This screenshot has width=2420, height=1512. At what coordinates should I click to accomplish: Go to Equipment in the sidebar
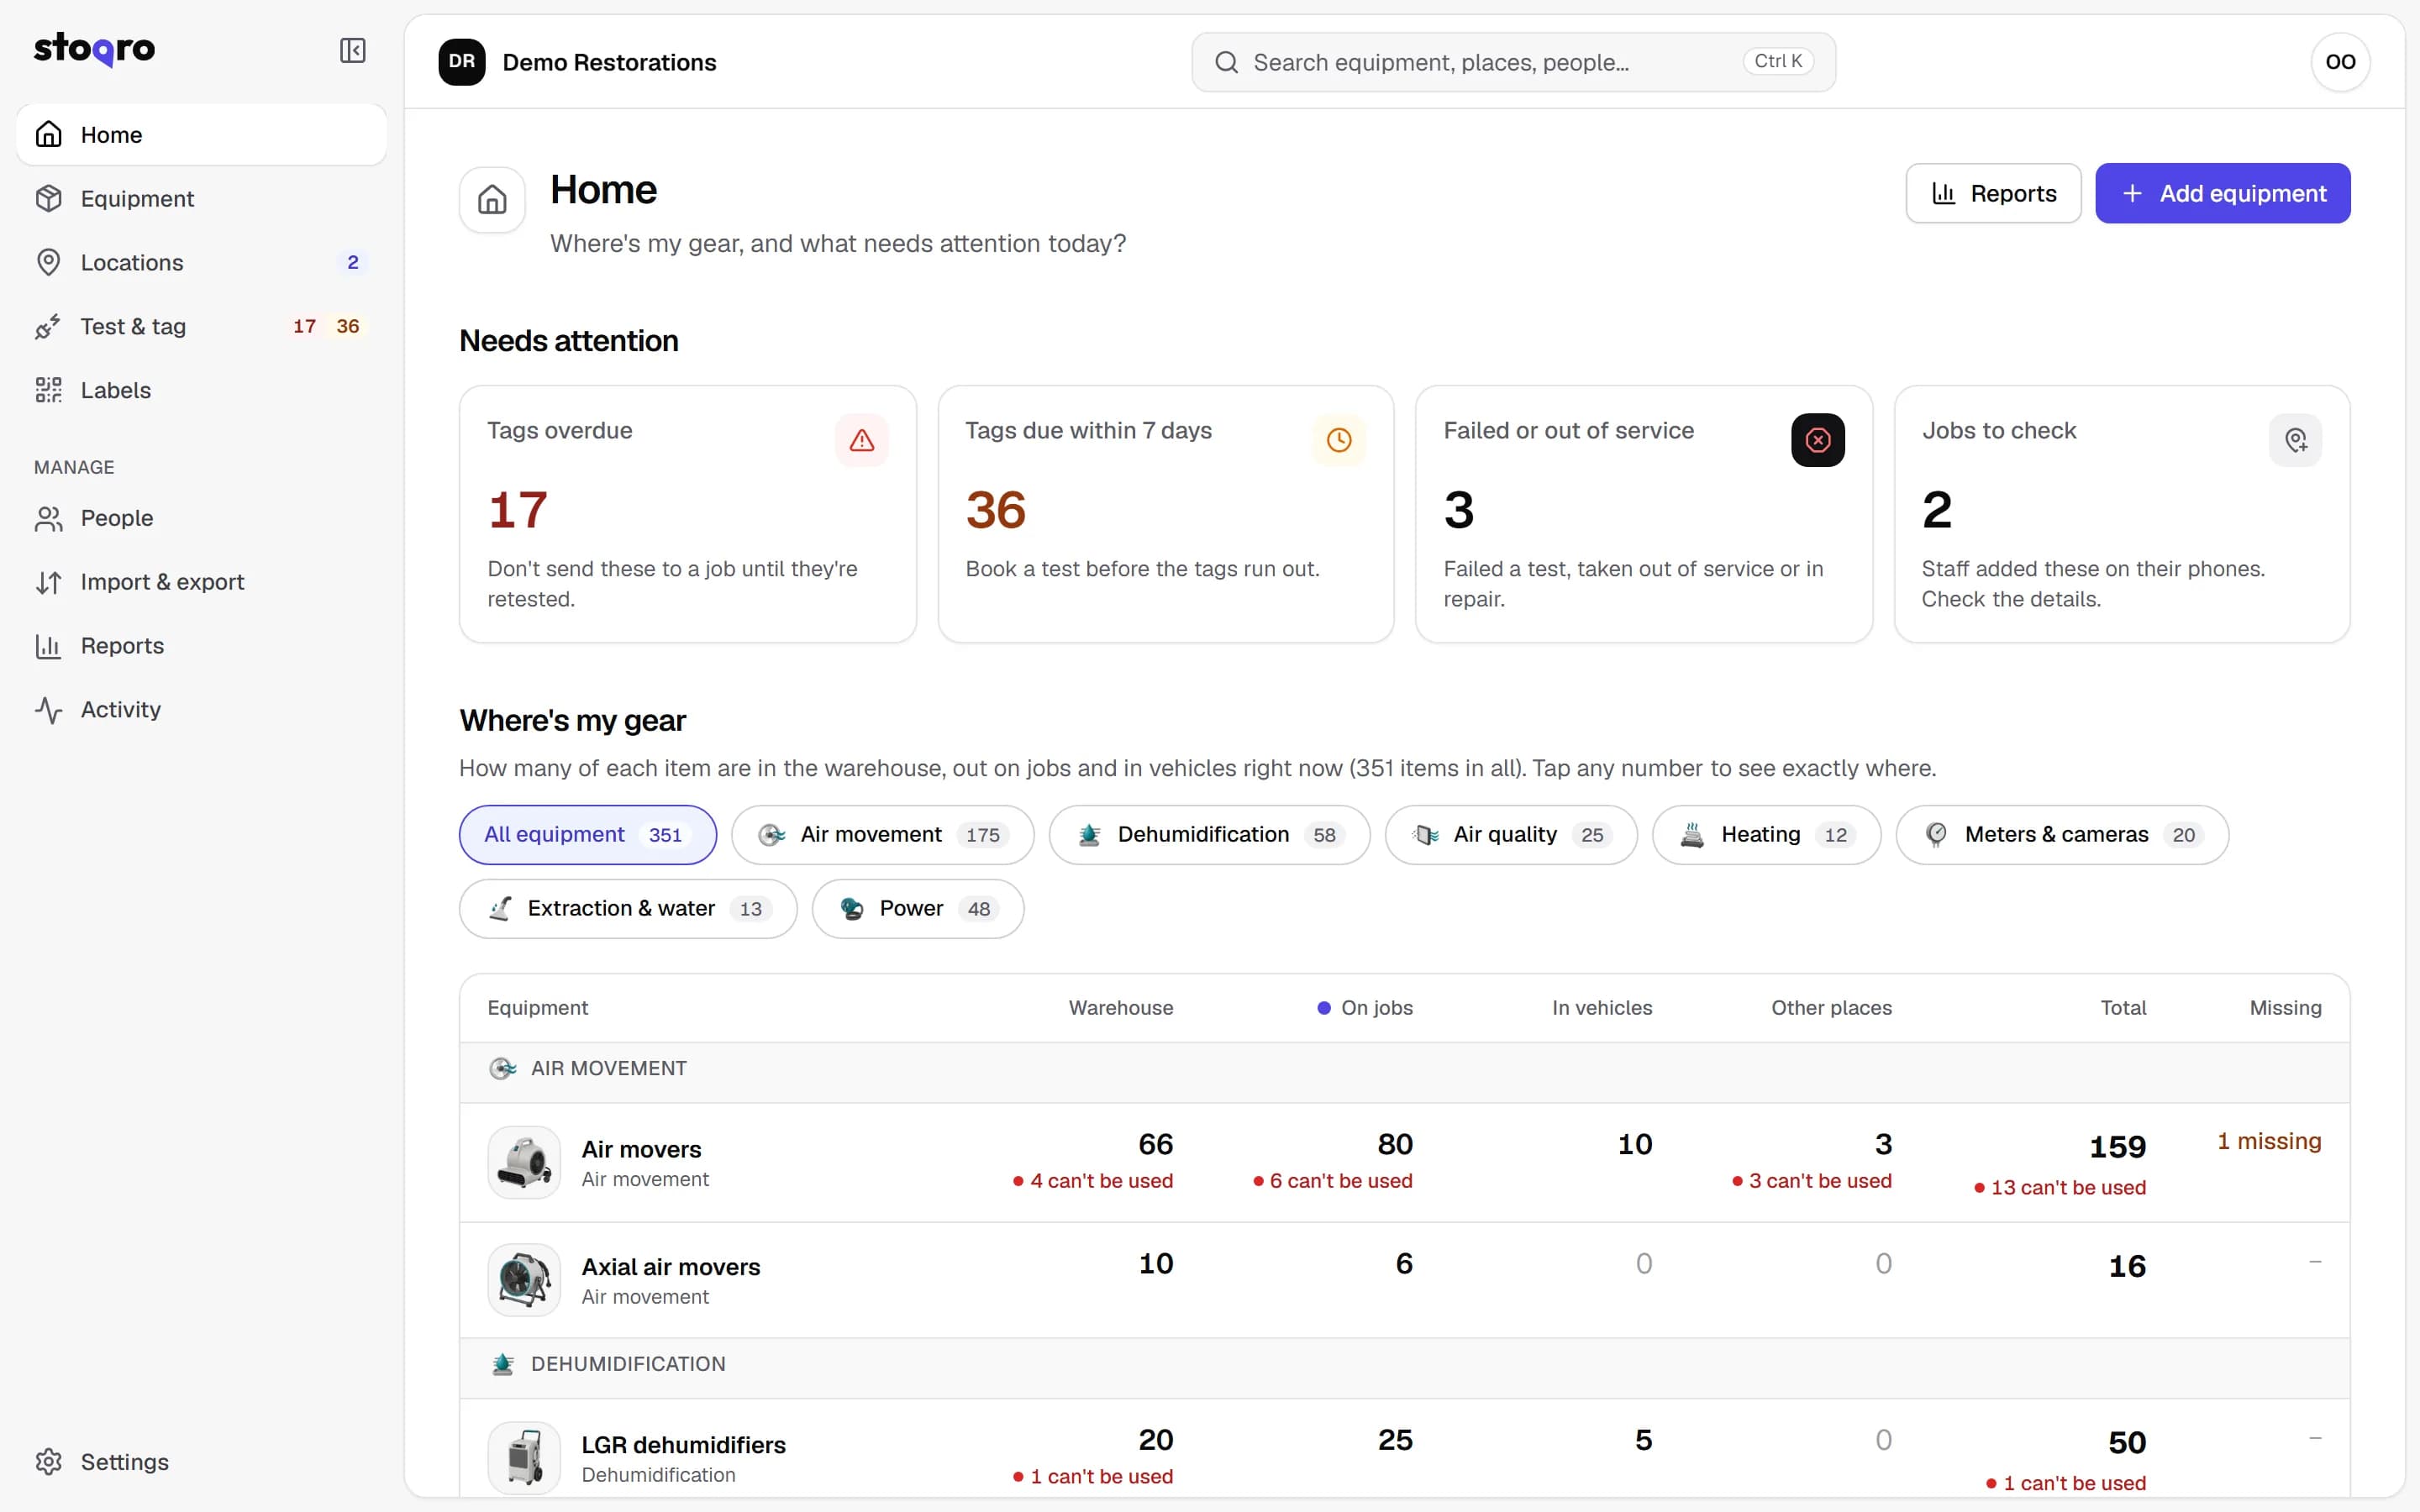tap(201, 198)
